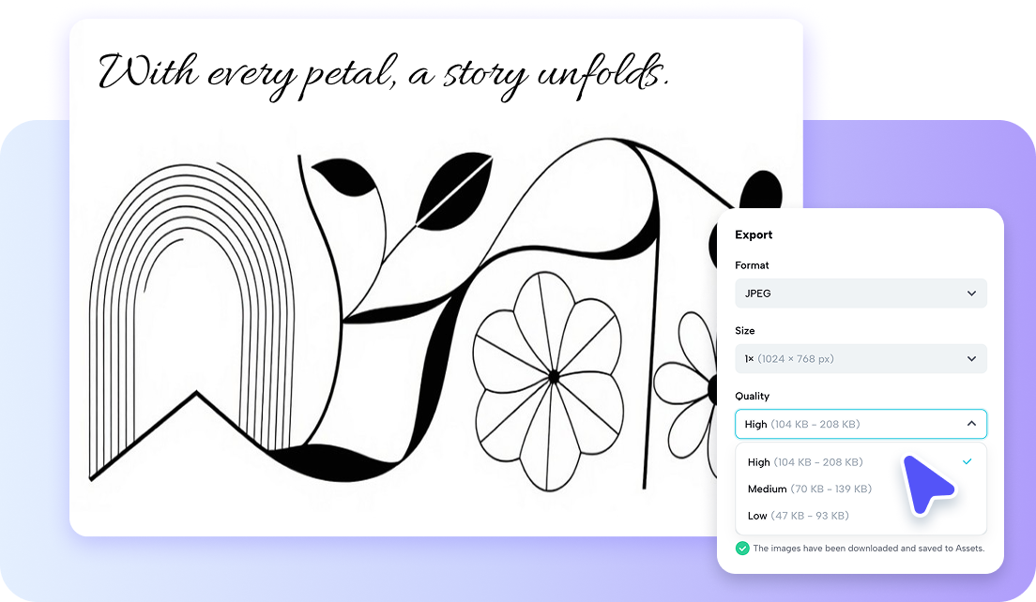Screen dimensions: 1036x602
Task: Click the upward chevron on Quality field
Action: (x=971, y=424)
